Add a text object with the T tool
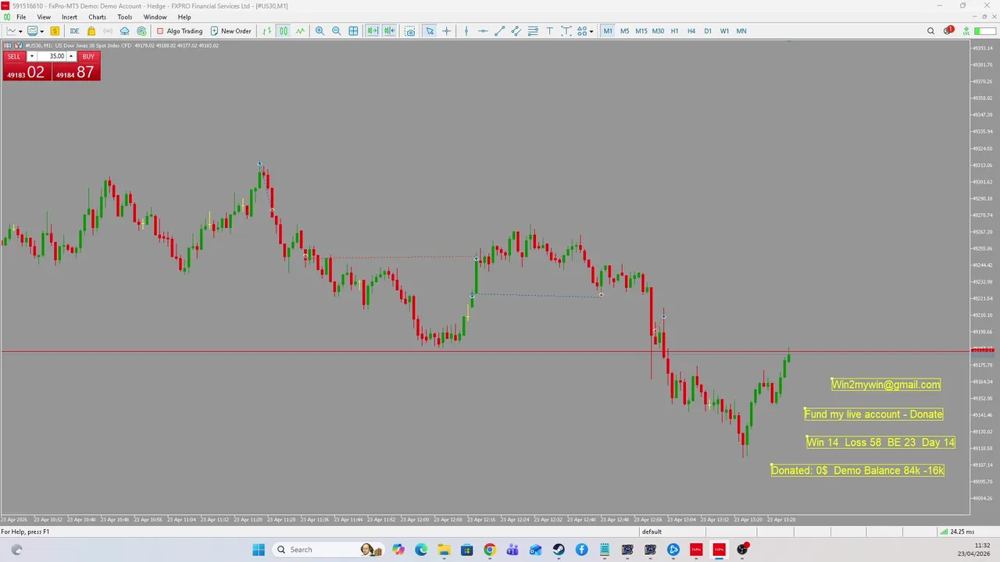Screen dimensions: 1000x562 [549, 31]
